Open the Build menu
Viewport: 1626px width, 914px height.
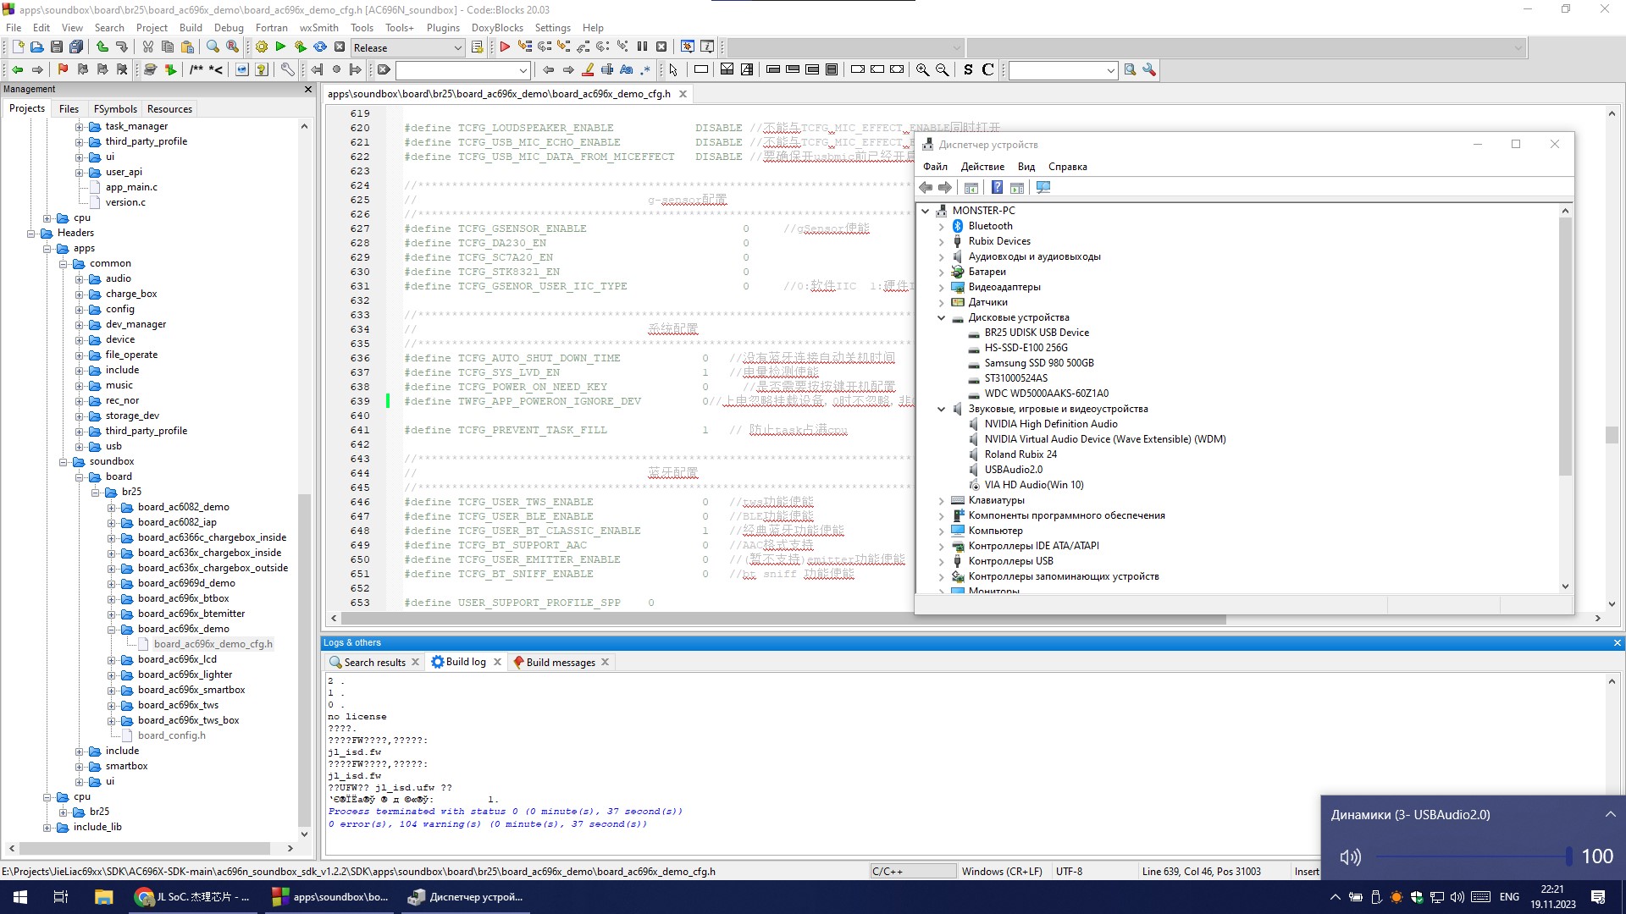[191, 27]
